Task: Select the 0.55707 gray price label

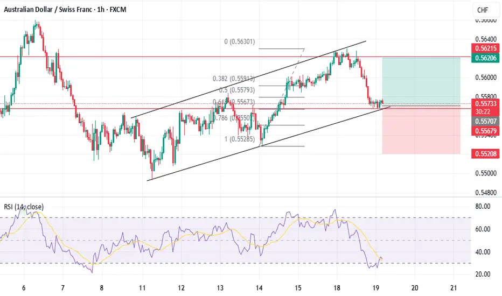Action: 485,121
